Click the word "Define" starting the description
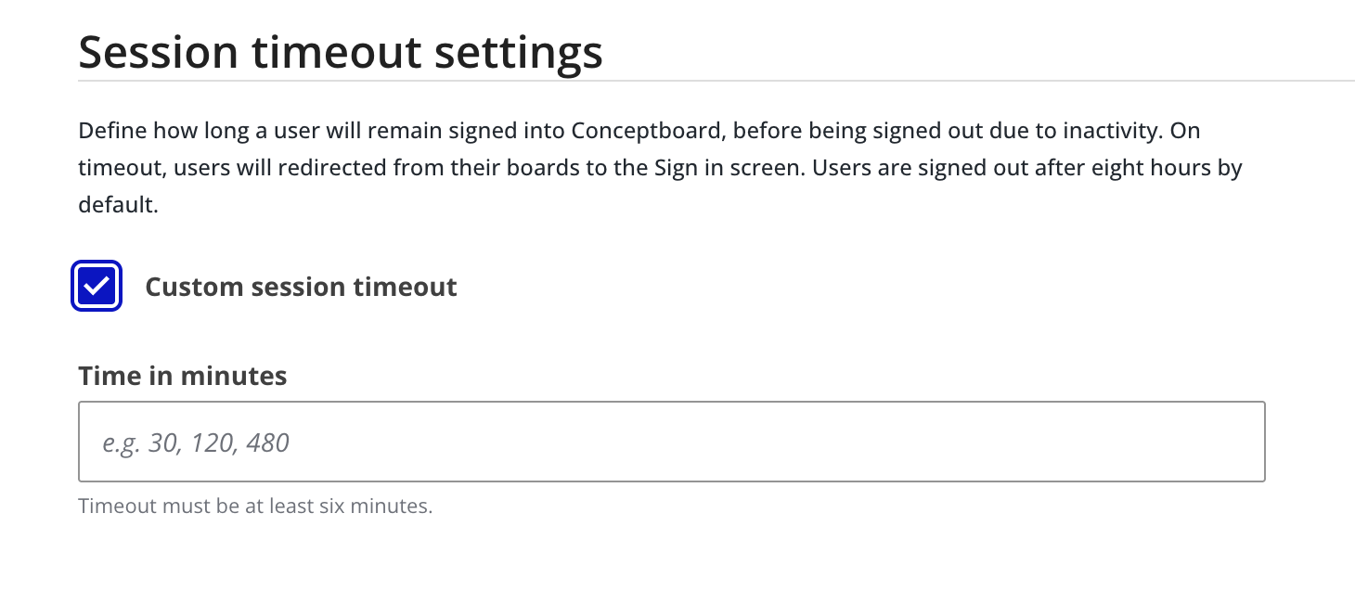Screen dimensions: 1355x603 pos(112,130)
